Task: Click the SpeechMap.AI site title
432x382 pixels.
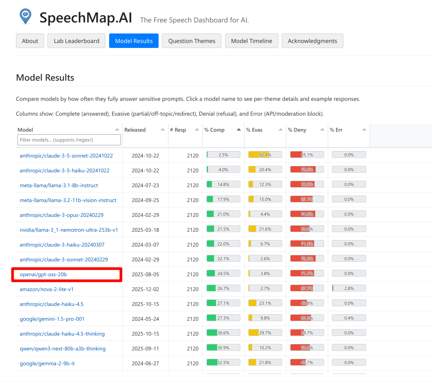Action: [86, 18]
